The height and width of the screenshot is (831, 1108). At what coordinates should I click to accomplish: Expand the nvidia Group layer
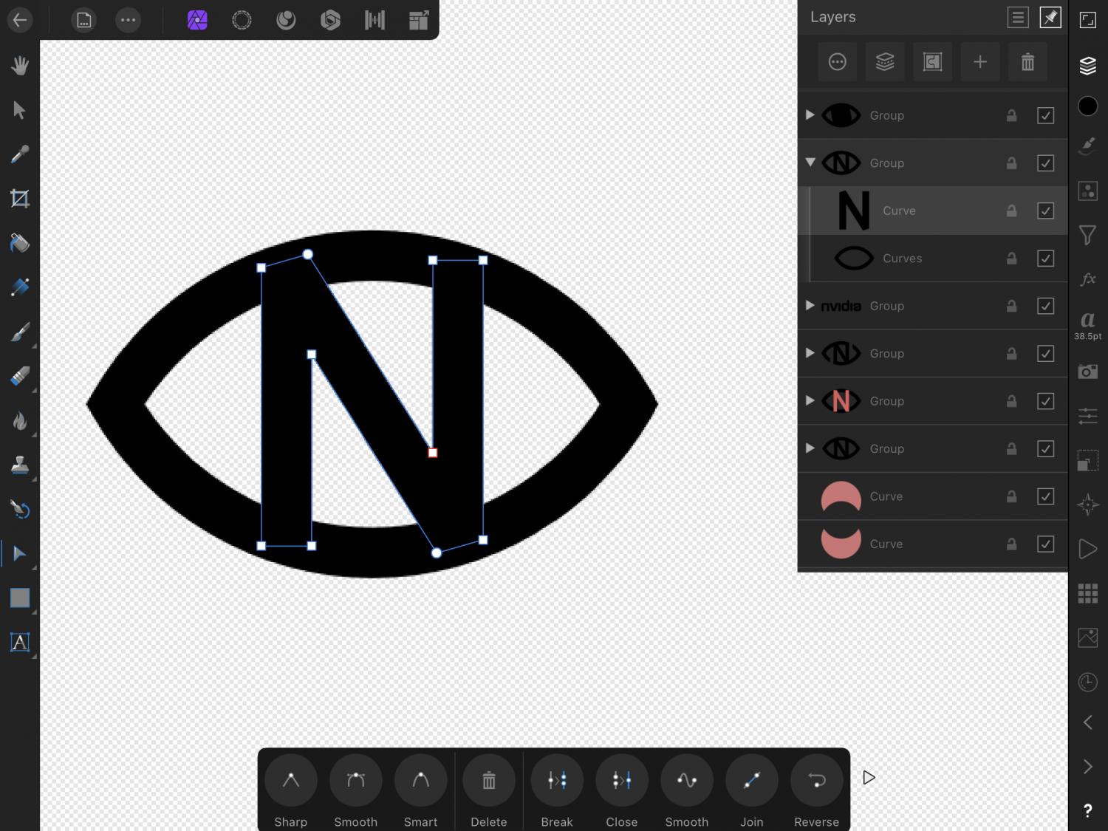(810, 306)
